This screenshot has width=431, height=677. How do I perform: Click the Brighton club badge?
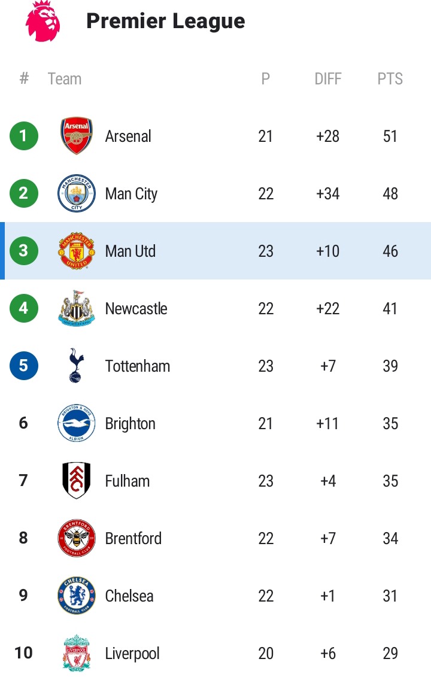coord(77,423)
